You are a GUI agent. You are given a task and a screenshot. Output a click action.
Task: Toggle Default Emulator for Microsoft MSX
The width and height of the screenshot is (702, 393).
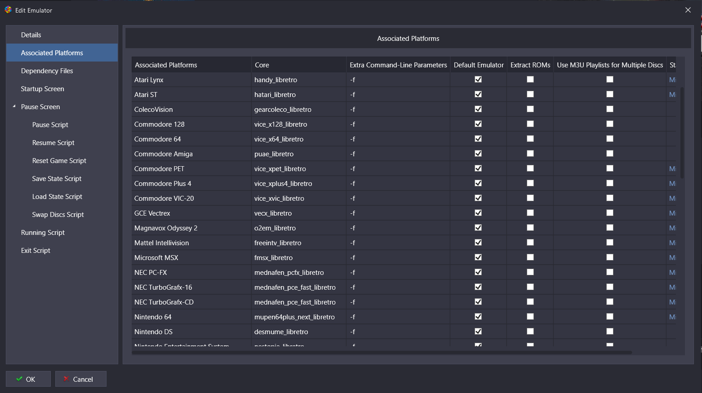478,257
